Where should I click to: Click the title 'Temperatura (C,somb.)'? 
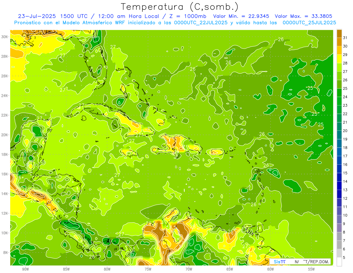click(179, 7)
